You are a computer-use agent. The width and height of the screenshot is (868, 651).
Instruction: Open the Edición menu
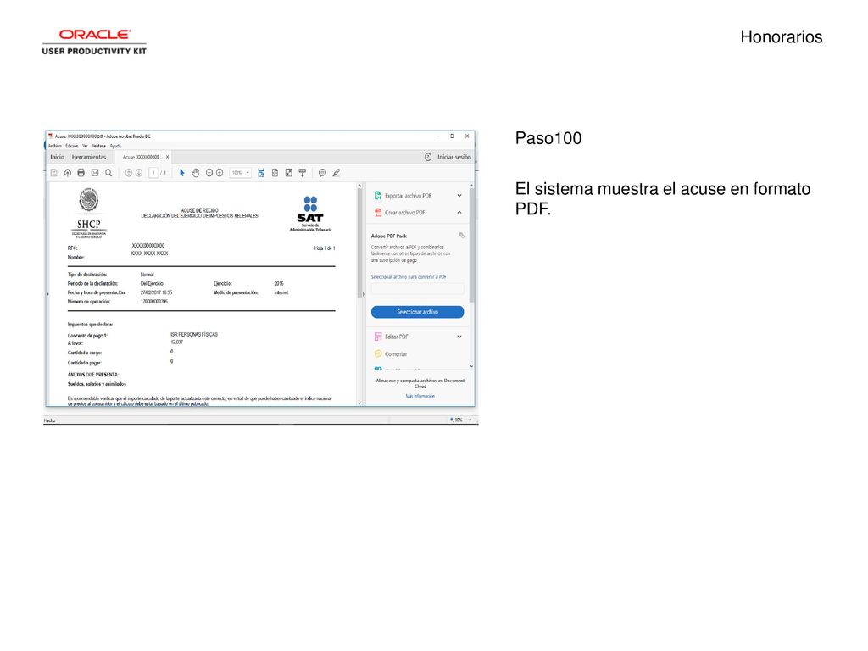coord(72,146)
